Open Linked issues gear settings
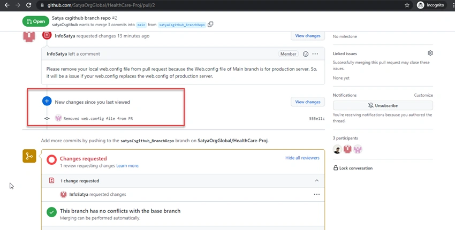Viewport: 455px width, 230px height. [430, 53]
